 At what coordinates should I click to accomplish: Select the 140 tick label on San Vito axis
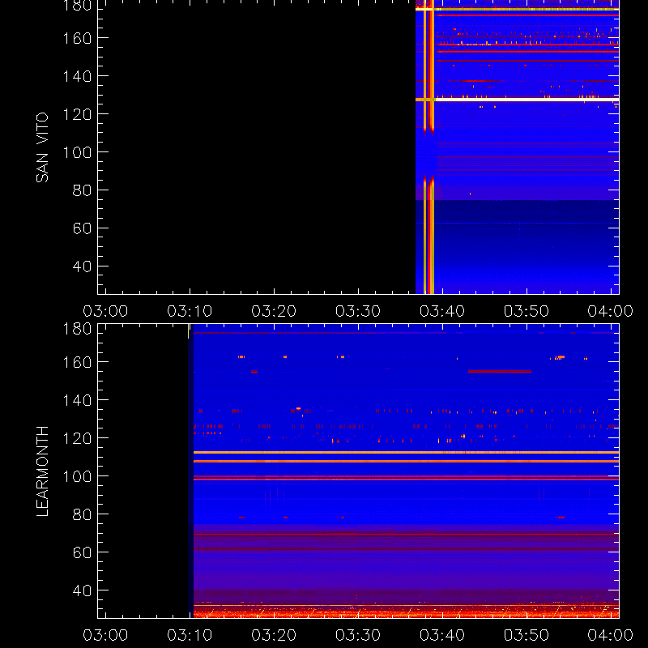click(77, 76)
